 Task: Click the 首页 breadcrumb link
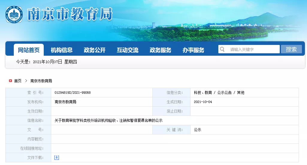click(x=18, y=81)
